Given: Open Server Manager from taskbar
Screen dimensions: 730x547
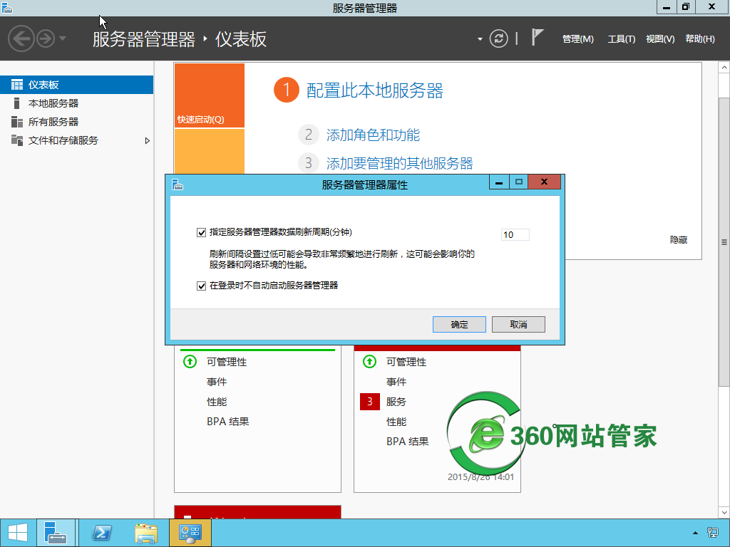Looking at the screenshot, I should 56,533.
